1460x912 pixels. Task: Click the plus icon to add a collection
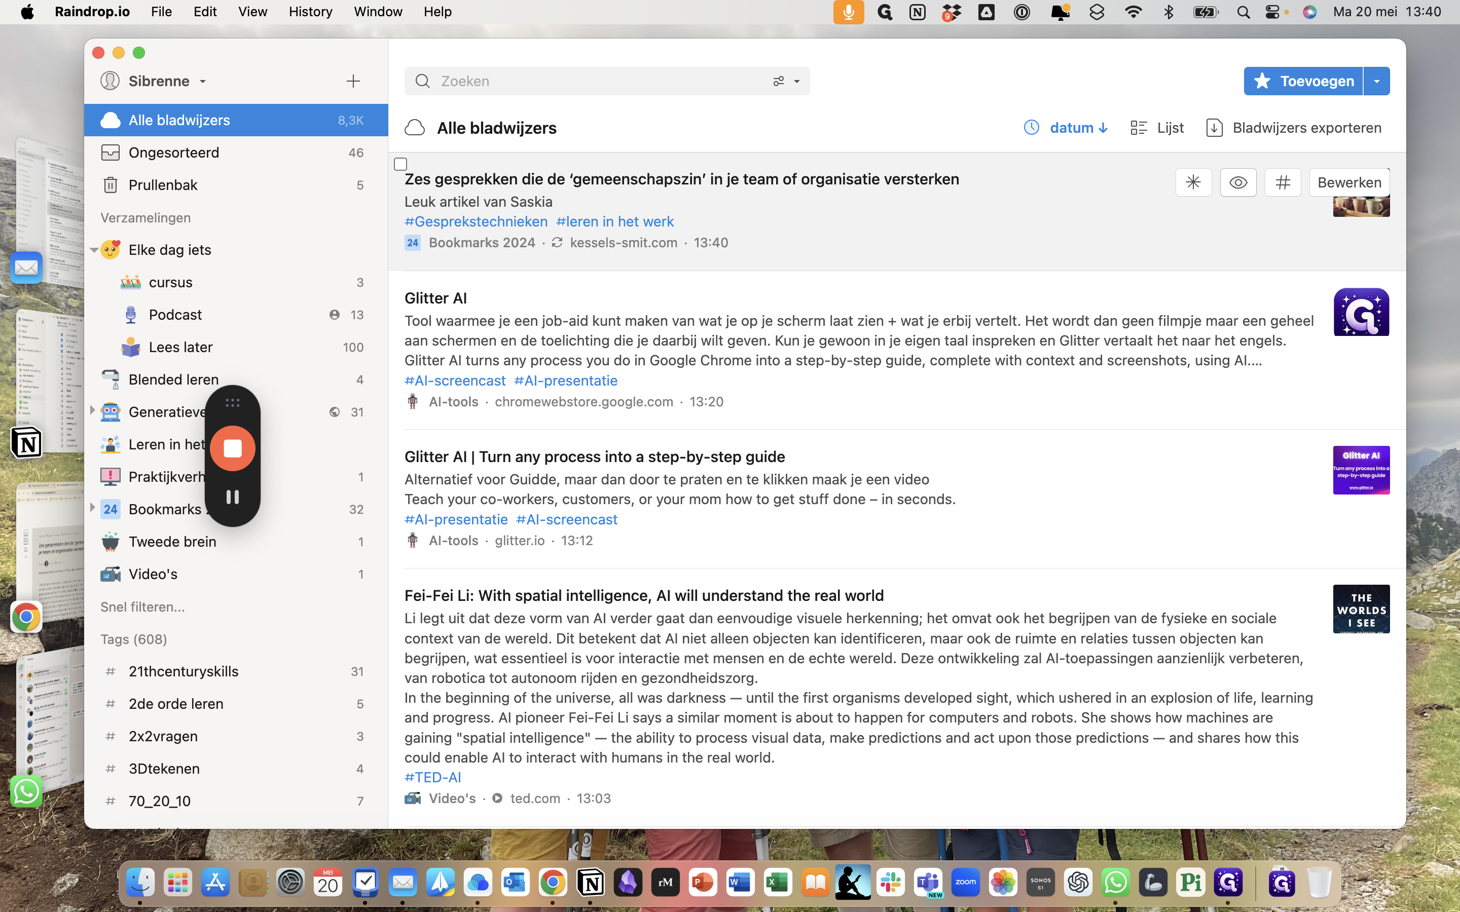tap(353, 81)
